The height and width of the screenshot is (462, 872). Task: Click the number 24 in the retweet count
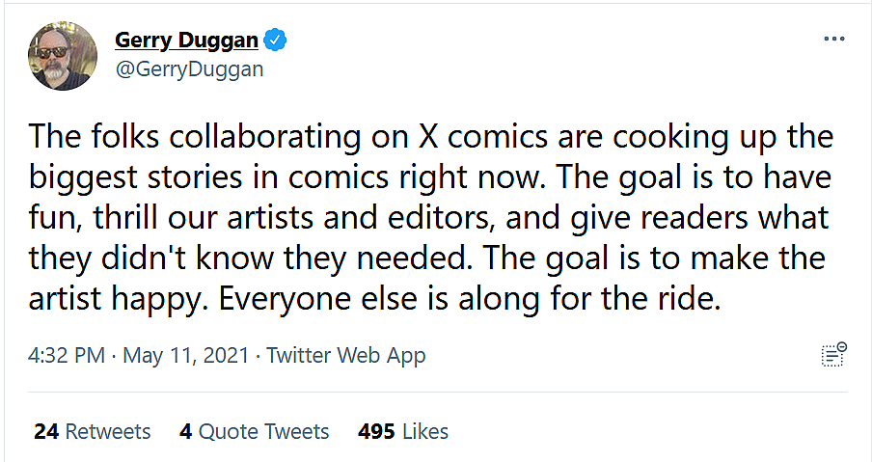46,431
